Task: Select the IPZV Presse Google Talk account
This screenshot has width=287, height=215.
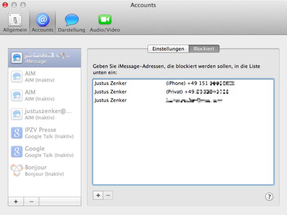Action: pyautogui.click(x=44, y=133)
